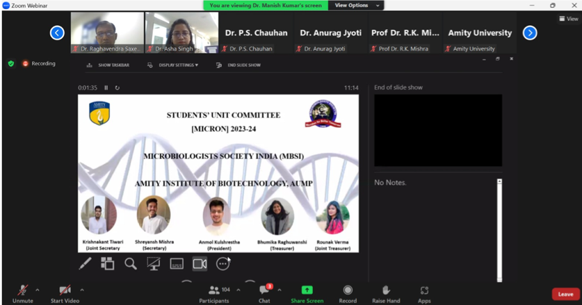Close the presenter view inner window

pos(512,59)
